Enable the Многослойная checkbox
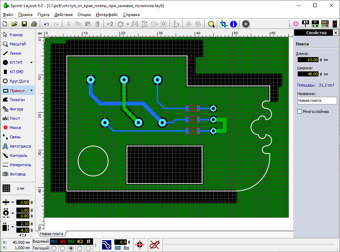 click(x=300, y=112)
